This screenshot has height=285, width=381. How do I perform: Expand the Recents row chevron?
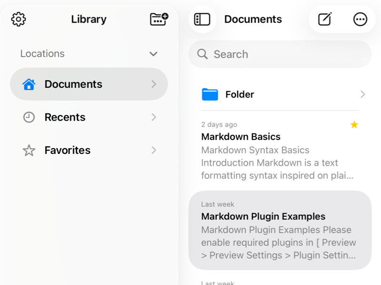(x=154, y=117)
